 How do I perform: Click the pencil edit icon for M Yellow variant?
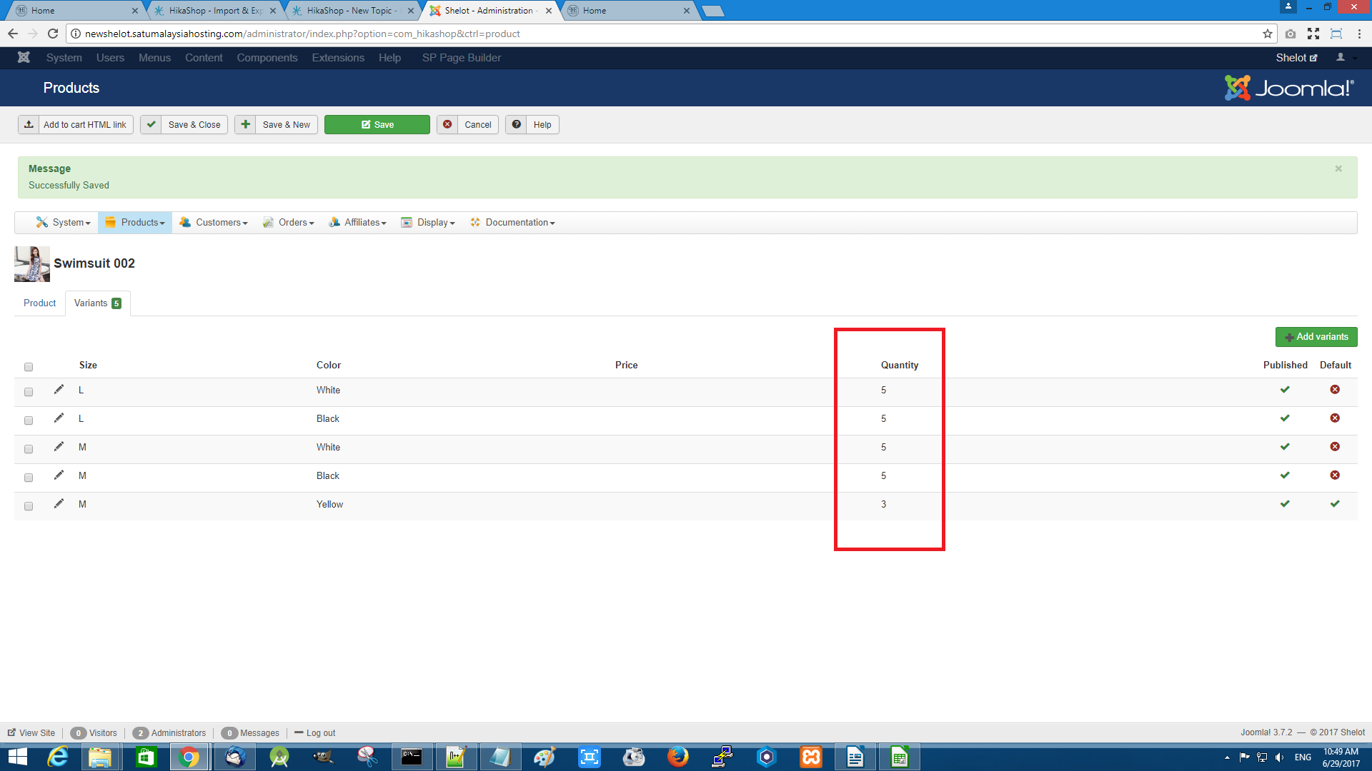pyautogui.click(x=59, y=504)
